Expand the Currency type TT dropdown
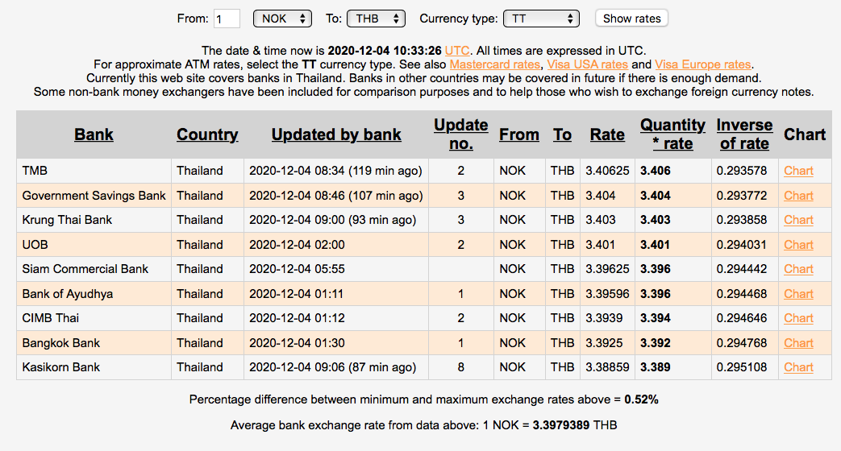 540,19
